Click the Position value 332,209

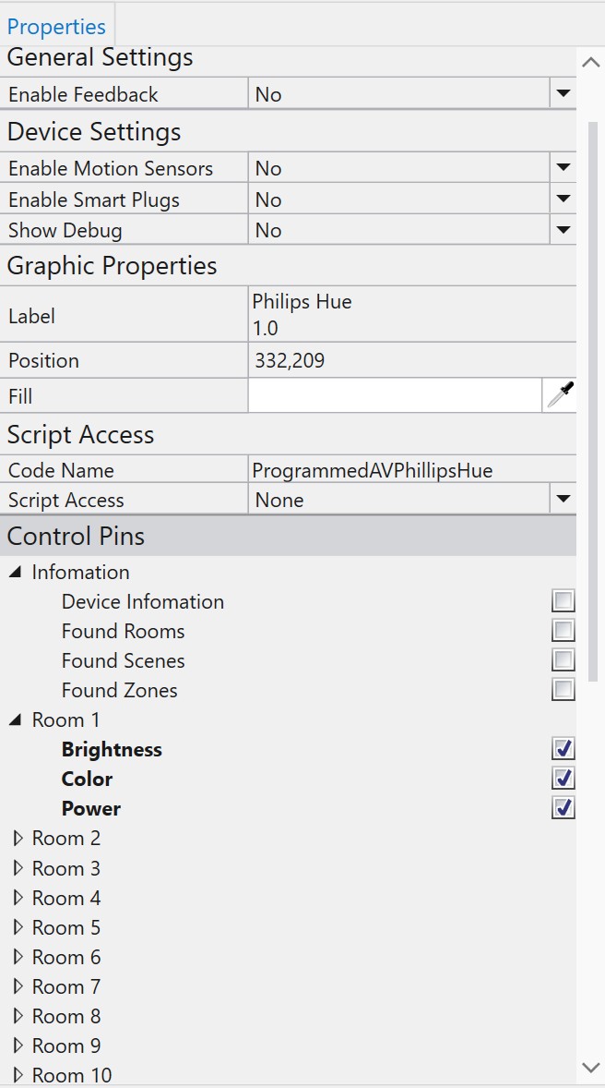412,360
